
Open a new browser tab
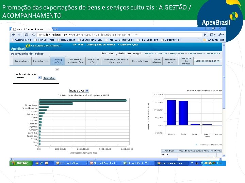pos(55,29)
